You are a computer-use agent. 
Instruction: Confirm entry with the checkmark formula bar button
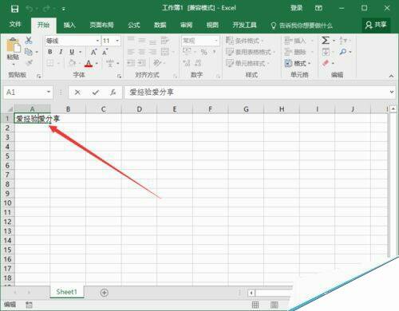[96, 93]
